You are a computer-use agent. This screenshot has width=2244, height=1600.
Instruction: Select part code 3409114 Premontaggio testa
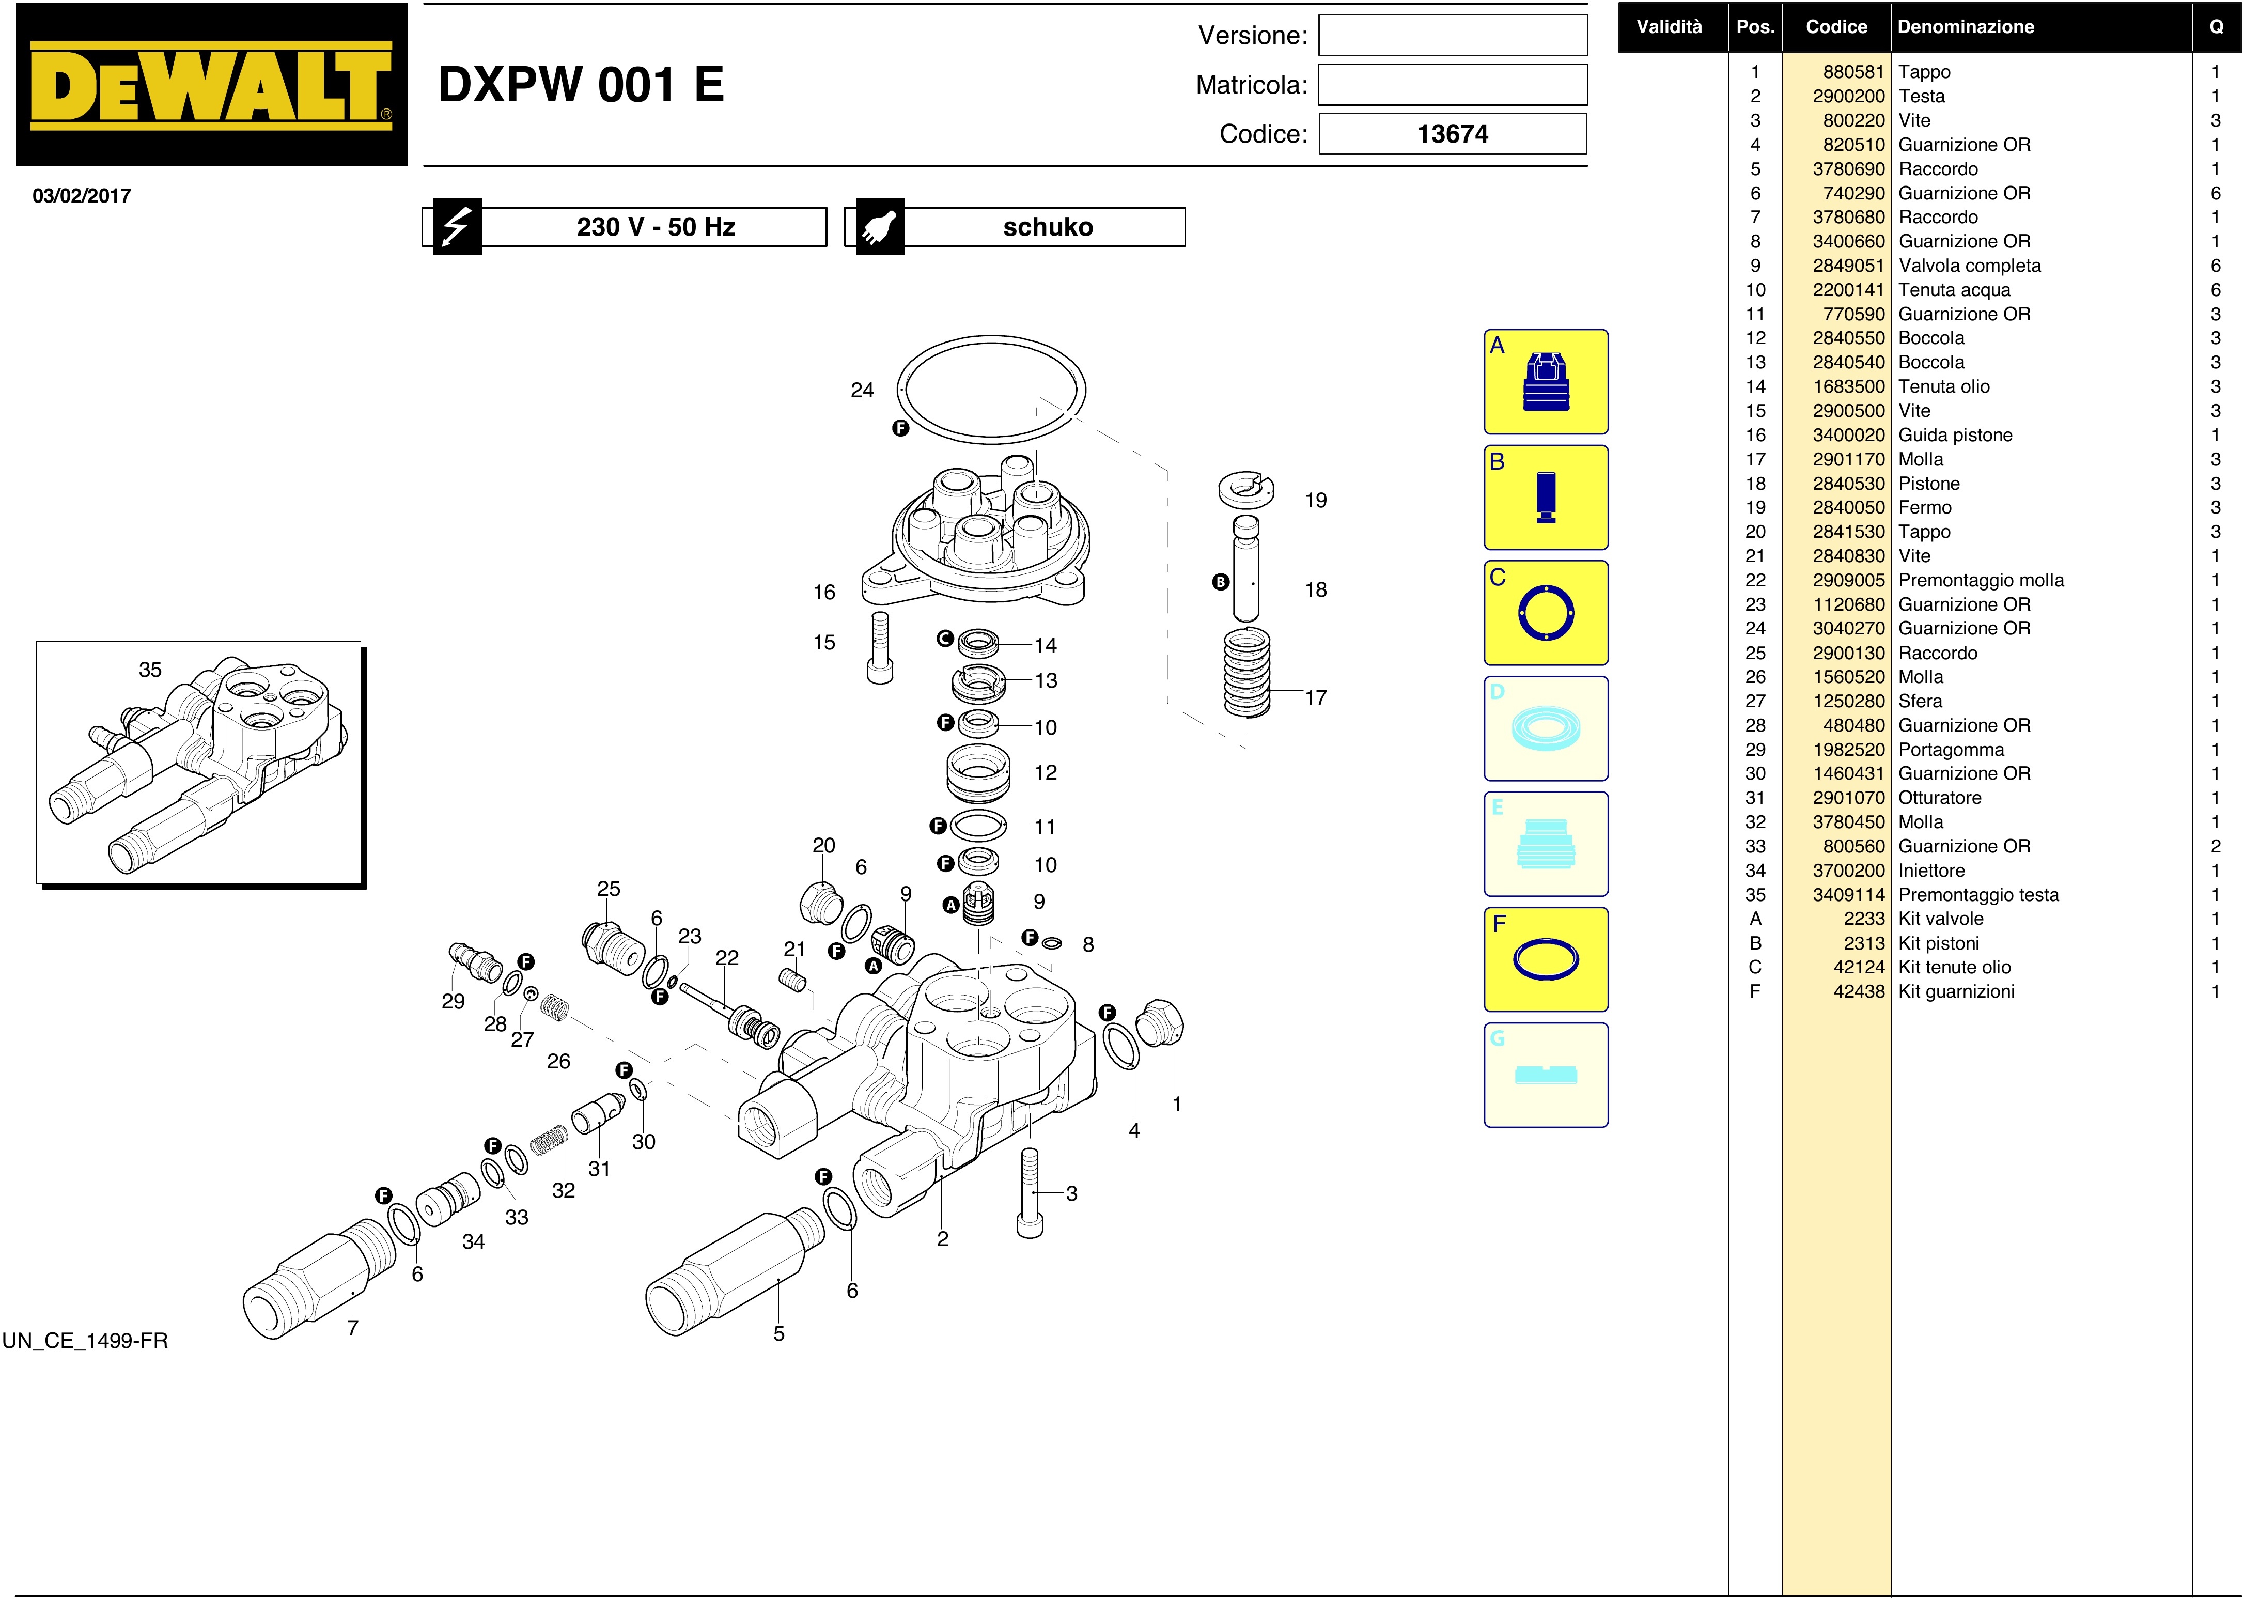click(x=1848, y=895)
